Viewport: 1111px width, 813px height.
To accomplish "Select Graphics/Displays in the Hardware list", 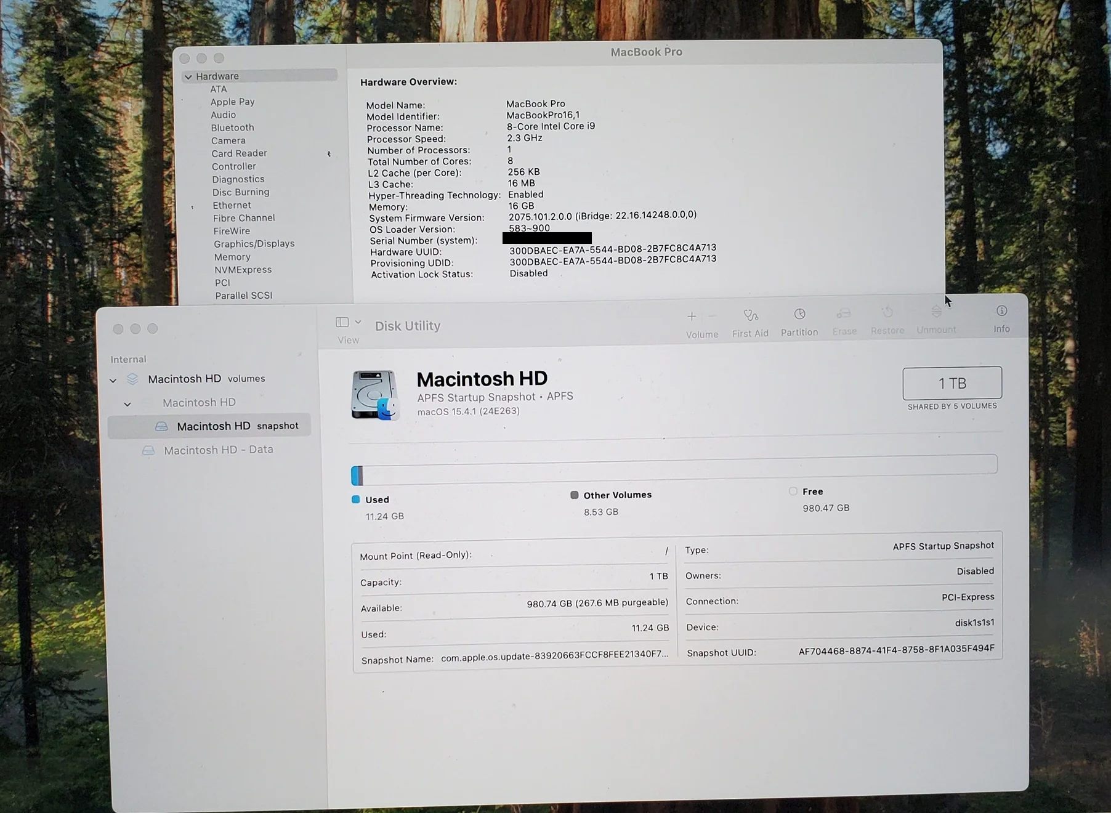I will [254, 244].
